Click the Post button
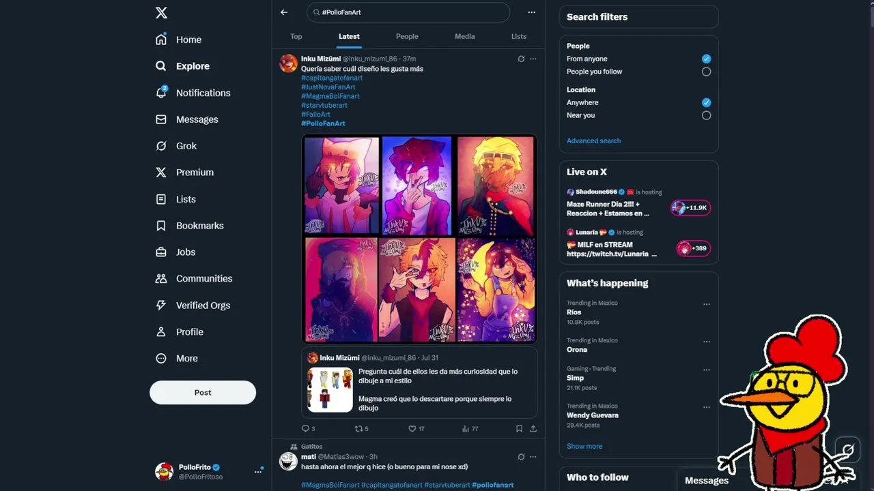Image resolution: width=874 pixels, height=491 pixels. 203,393
